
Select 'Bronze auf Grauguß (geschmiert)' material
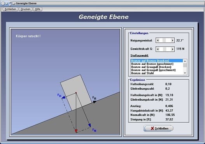157,70
